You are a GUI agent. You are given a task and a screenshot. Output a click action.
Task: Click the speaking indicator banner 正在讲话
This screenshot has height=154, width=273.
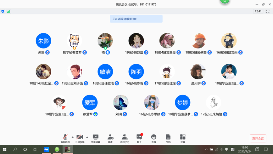pos(136,19)
